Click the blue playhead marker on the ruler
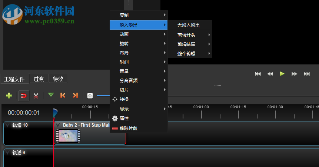Viewport: 319px width, 167px height. (x=55, y=113)
